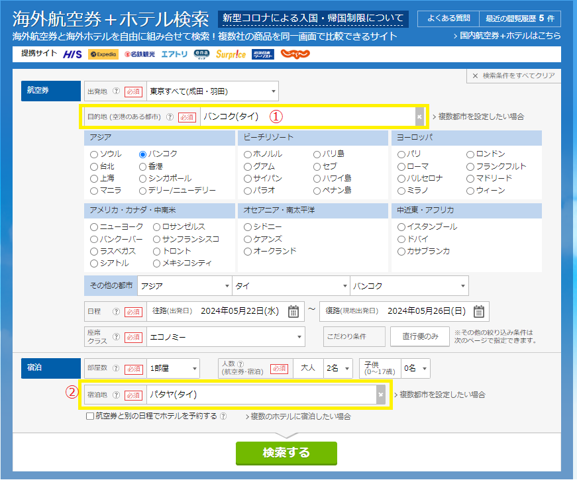The width and height of the screenshot is (577, 480).
Task: Tick 航空券と別の日程でホテルを予約する checkbox
Action: [90, 416]
